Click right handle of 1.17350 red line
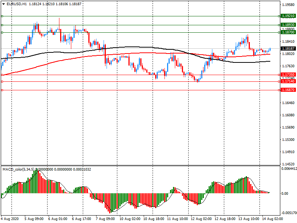 pos(279,75)
